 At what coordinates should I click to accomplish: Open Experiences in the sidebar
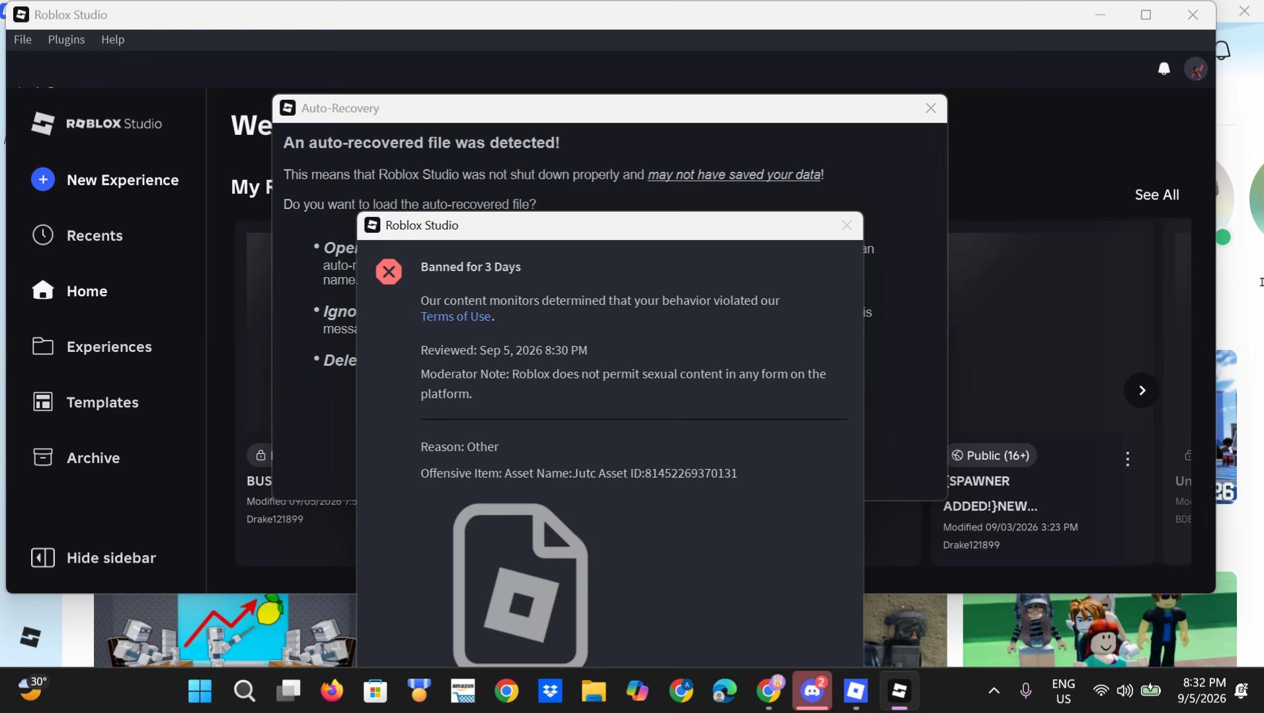[x=92, y=347]
